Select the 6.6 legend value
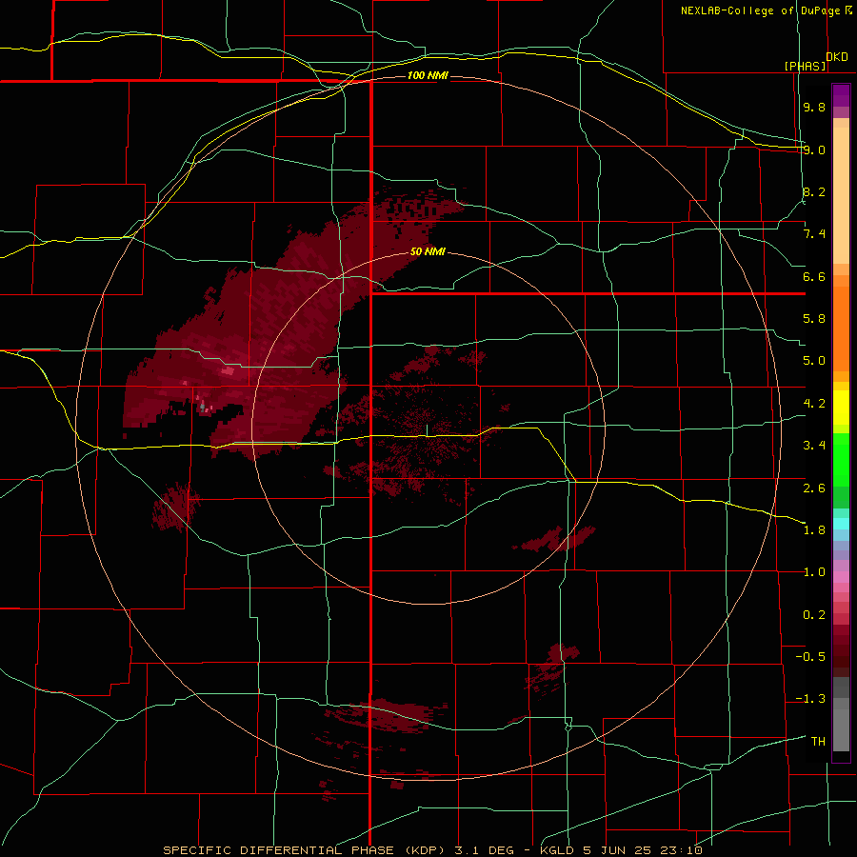 pos(814,276)
